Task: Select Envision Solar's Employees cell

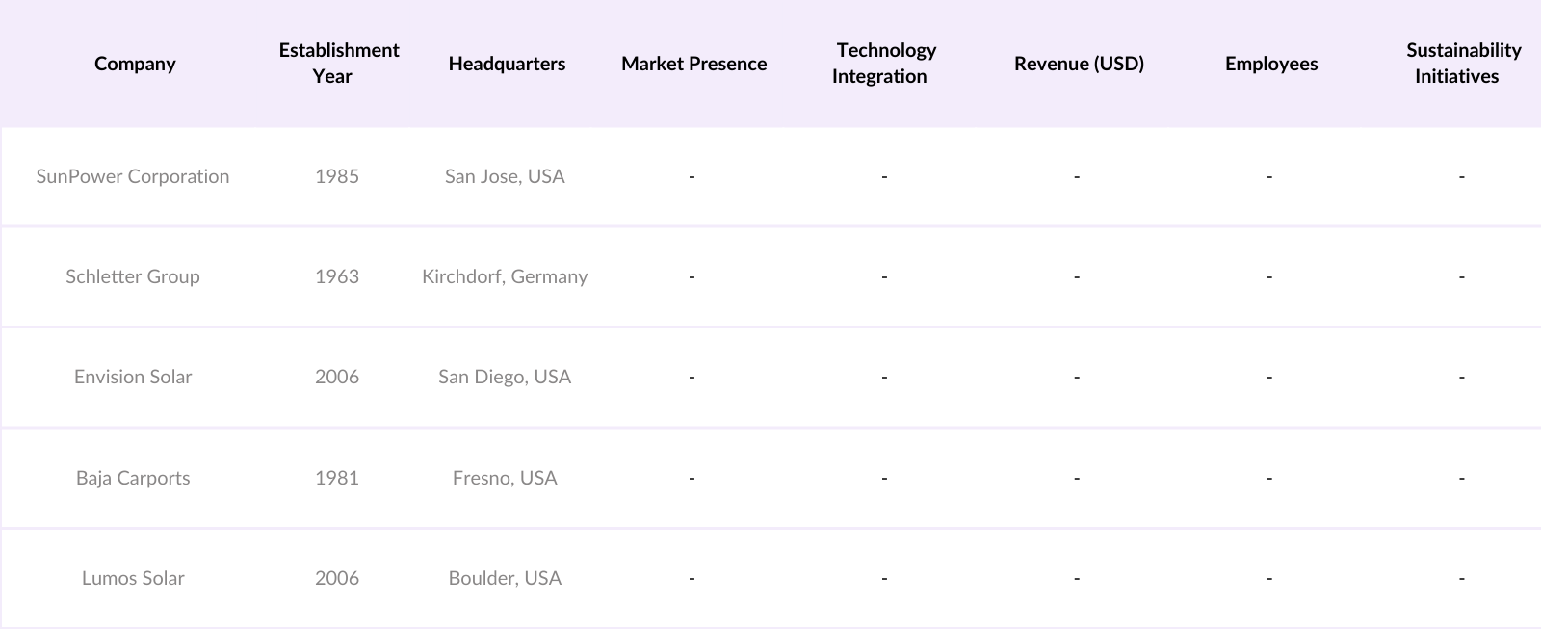Action: 1269,377
